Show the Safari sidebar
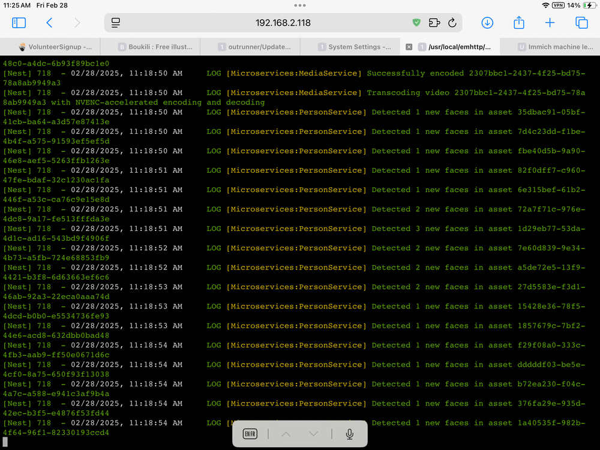Screen dimensions: 600x450 tap(19, 23)
